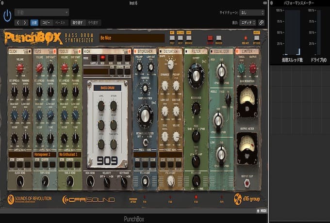Select 909 kick mode
This screenshot has height=223, width=330.
102,58
